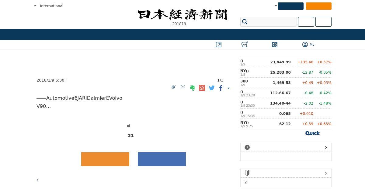The image size is (365, 191).
Task: Open the 25,283.00 NY index value
Action: (x=280, y=72)
